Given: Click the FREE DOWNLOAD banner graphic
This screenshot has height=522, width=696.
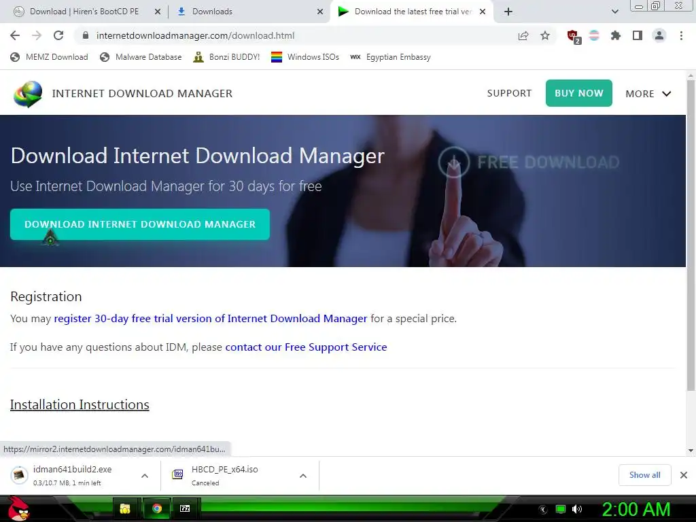Looking at the screenshot, I should click(x=528, y=162).
